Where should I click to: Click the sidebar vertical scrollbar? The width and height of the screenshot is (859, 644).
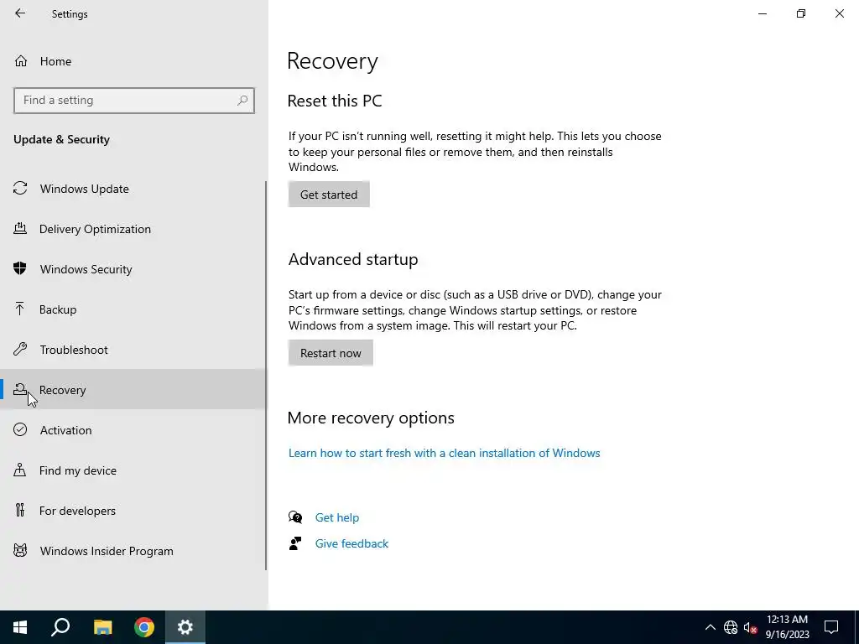click(x=266, y=375)
